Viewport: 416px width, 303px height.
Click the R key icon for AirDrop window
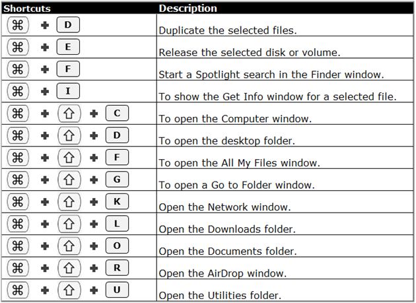click(x=117, y=268)
